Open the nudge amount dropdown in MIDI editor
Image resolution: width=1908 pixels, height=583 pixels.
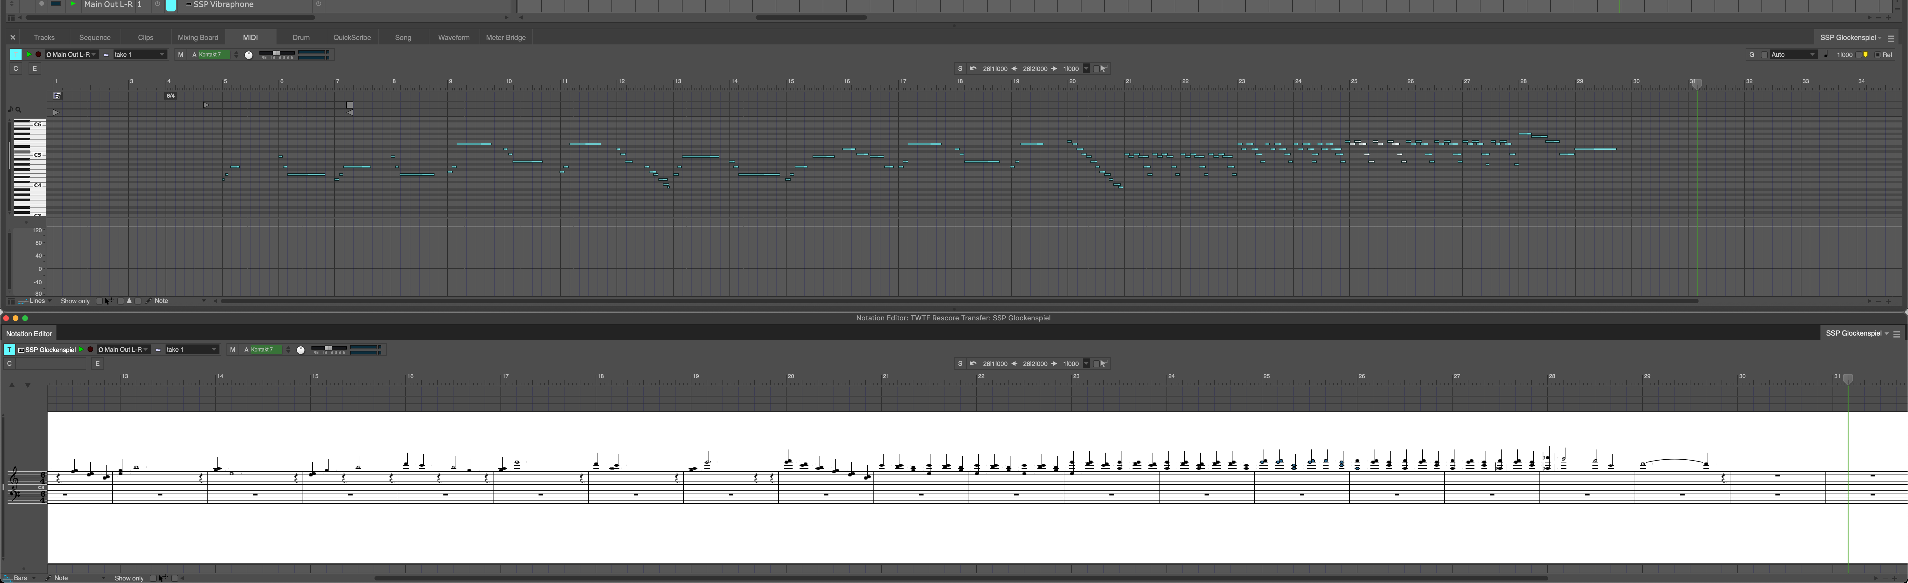(1087, 69)
